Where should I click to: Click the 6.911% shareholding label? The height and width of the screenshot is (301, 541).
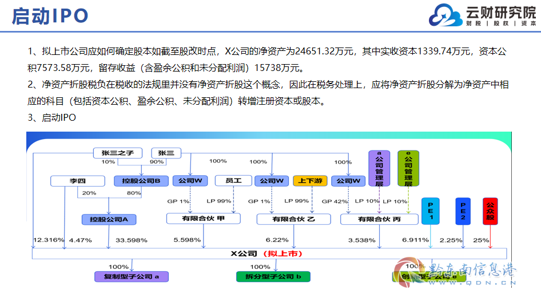[x=415, y=240]
